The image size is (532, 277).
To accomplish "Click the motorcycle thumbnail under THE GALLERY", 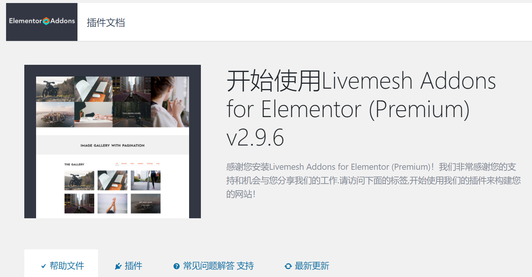I will tap(79, 180).
